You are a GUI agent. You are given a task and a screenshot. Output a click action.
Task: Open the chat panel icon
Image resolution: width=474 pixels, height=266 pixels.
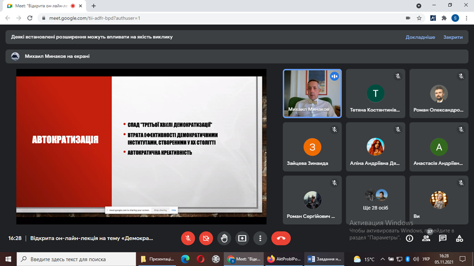point(443,238)
